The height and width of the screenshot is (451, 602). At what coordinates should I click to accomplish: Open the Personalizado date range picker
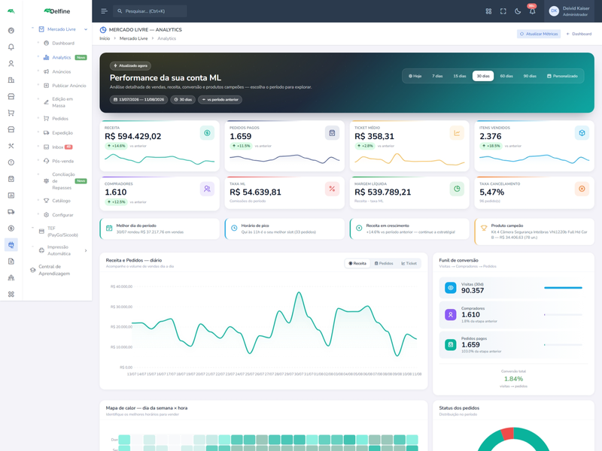(562, 76)
